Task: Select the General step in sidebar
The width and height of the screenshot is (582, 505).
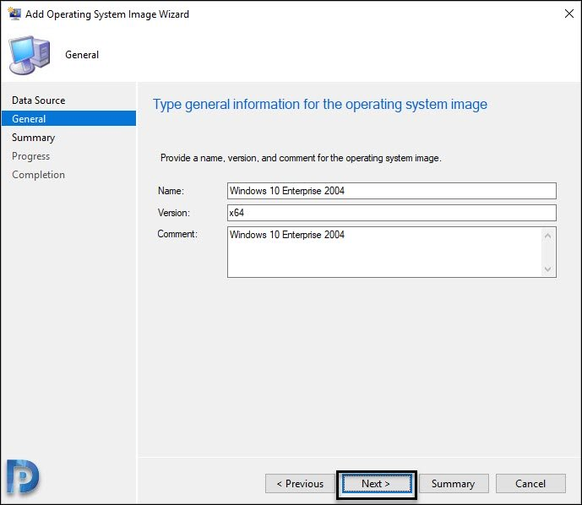Action: pyautogui.click(x=68, y=118)
